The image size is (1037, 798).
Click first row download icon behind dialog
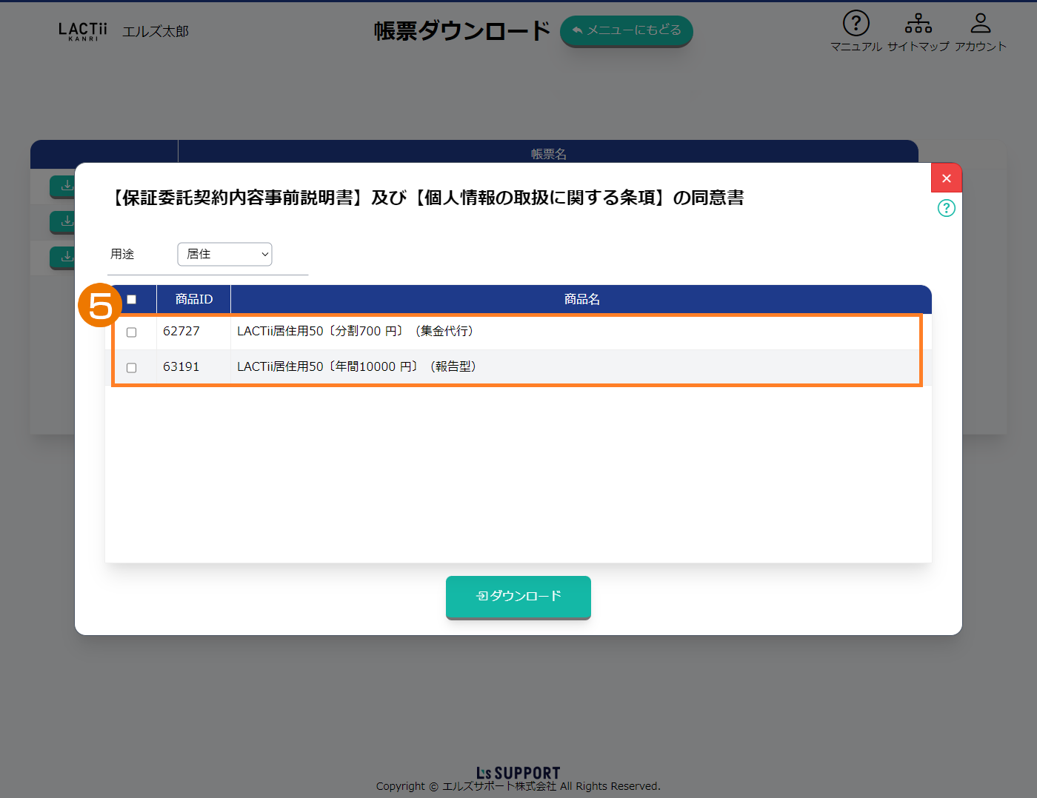click(64, 186)
